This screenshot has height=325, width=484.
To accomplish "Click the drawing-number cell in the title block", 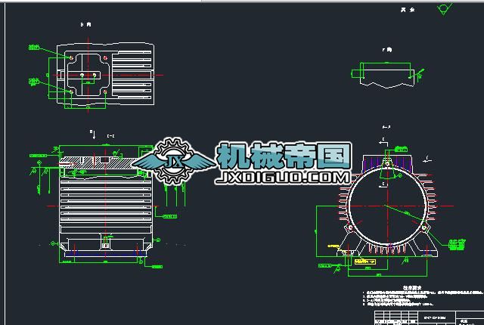I will pyautogui.click(x=437, y=317).
